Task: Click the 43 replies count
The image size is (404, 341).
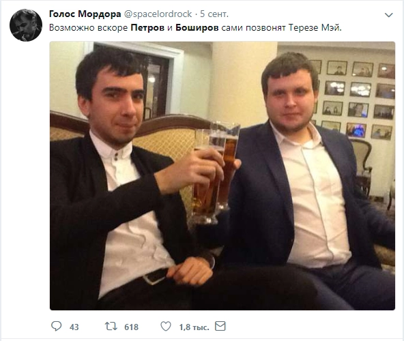Action: (74, 327)
